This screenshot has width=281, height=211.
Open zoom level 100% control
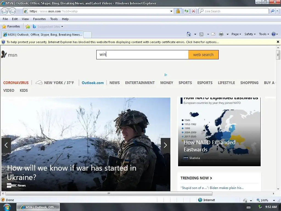(266, 200)
